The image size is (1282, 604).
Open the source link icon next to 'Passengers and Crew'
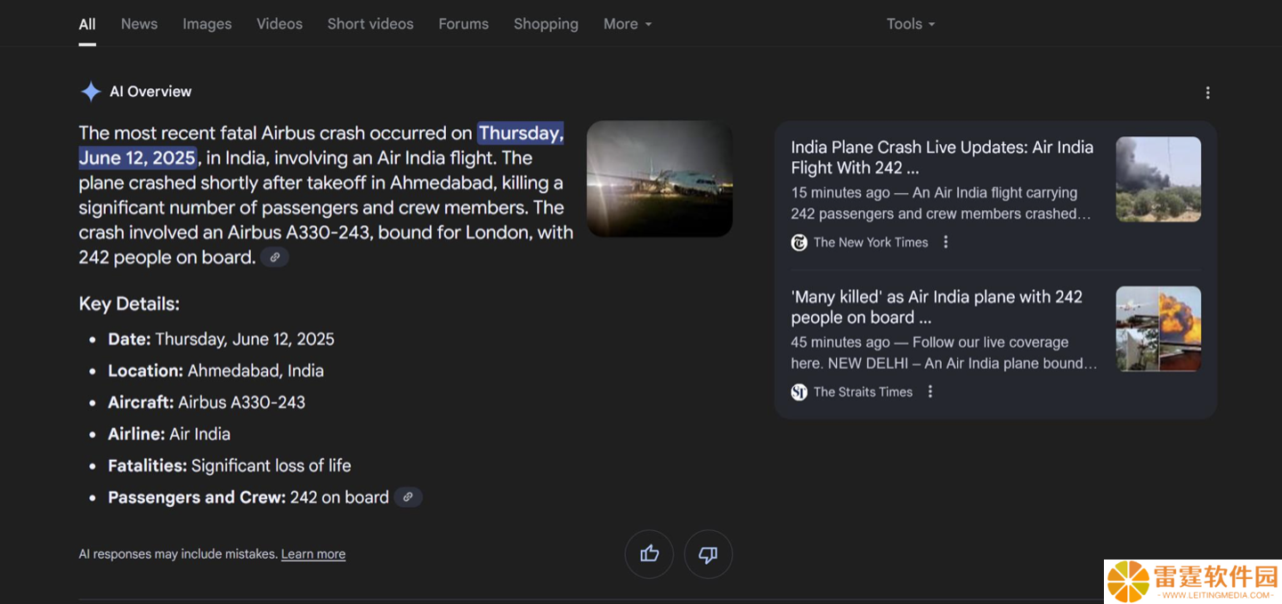tap(408, 497)
